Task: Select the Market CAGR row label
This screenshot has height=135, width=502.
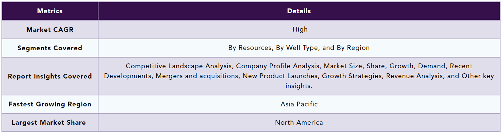Action: pyautogui.click(x=50, y=30)
